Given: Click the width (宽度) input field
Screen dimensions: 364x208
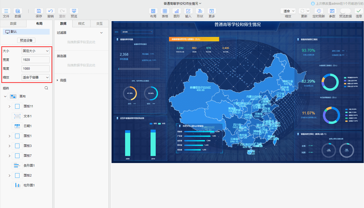Looking at the screenshot, I should tap(36, 60).
